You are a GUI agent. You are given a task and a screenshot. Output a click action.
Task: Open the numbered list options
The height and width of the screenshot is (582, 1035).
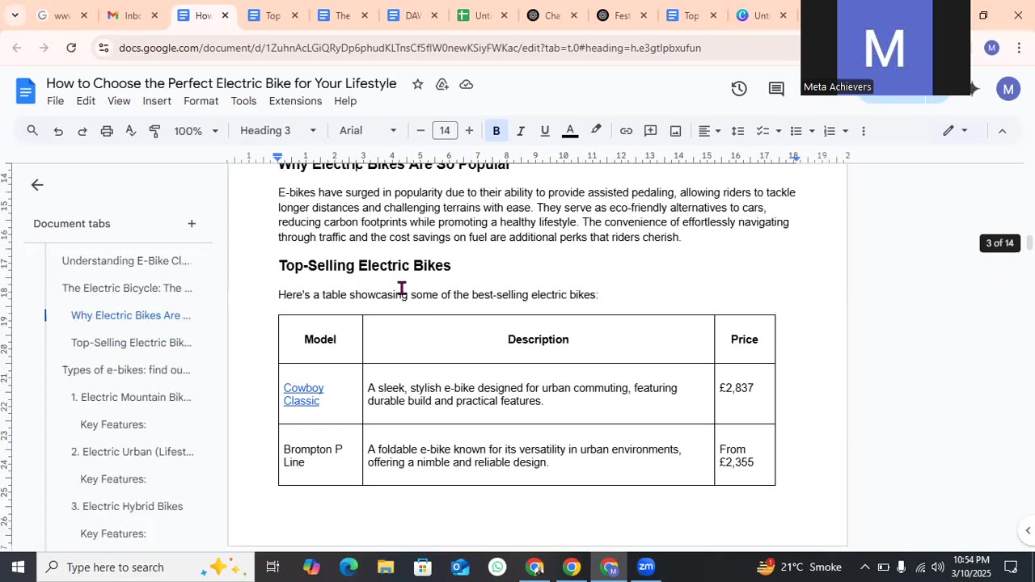[834, 131]
